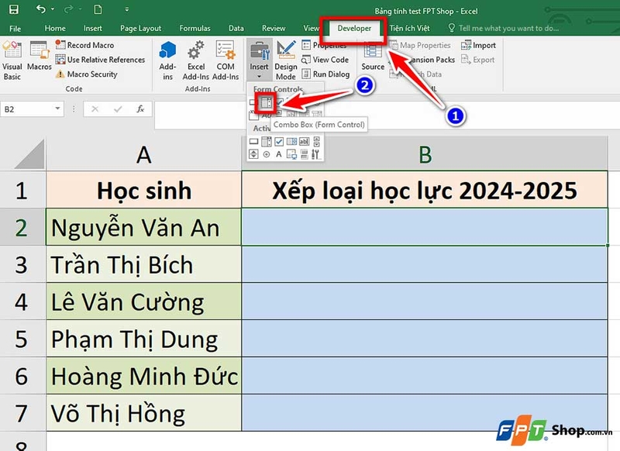The image size is (620, 451).
Task: Open the Name Box dropdown
Action: click(x=56, y=110)
